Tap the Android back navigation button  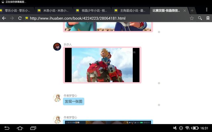click(x=7, y=128)
